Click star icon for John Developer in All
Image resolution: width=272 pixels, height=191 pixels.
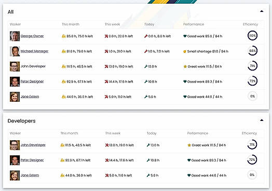[185, 66]
